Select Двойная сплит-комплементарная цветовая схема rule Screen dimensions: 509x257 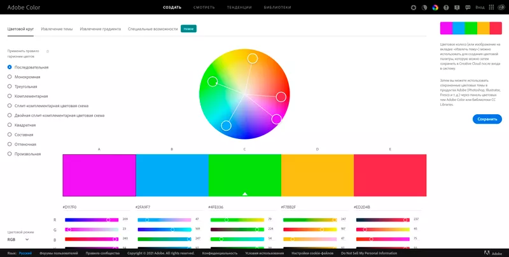click(x=56, y=115)
